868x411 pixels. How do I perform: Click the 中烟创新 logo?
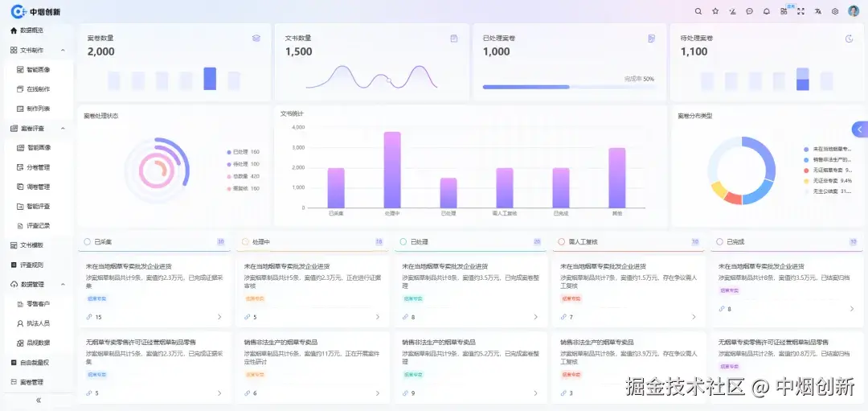point(36,11)
